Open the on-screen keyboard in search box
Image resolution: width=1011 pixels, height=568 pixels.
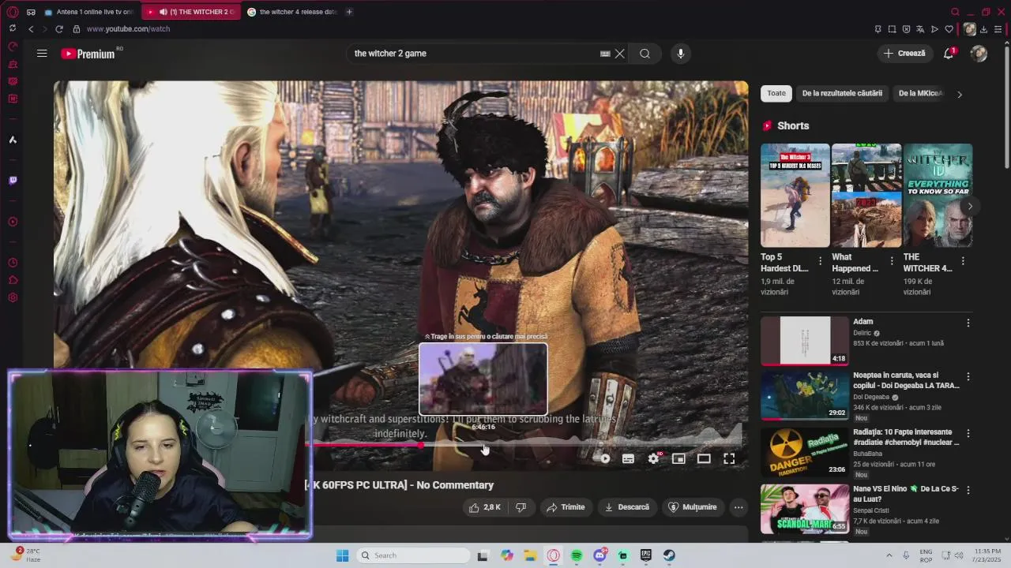(x=605, y=54)
